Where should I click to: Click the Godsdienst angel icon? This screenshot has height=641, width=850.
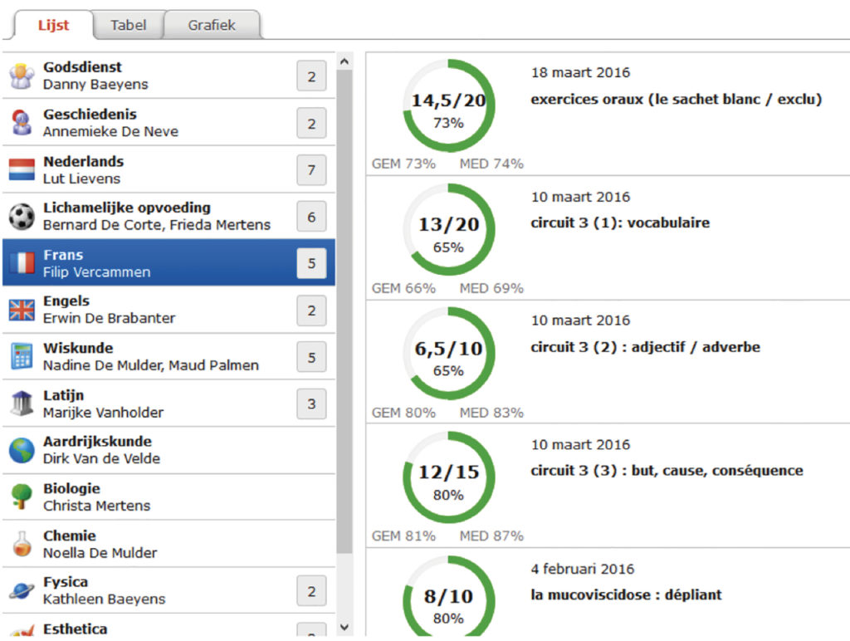(22, 76)
